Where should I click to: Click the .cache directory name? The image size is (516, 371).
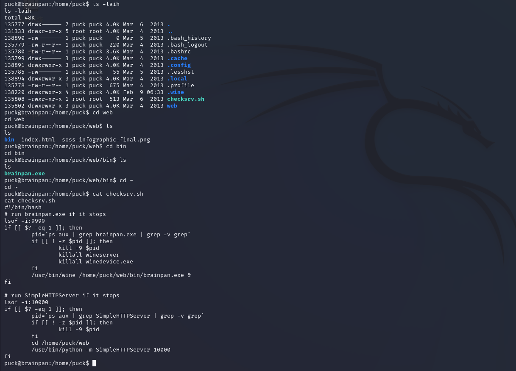pyautogui.click(x=177, y=58)
